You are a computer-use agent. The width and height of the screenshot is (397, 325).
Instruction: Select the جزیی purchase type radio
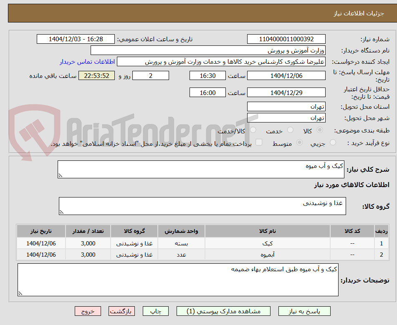333,142
